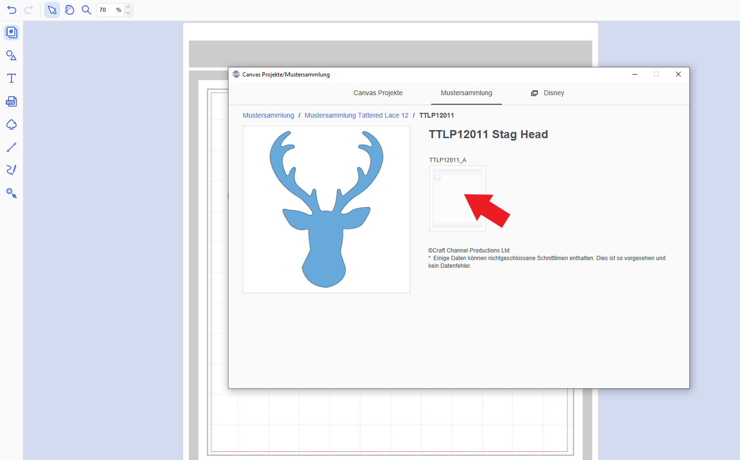Select the Text tool icon
Screen dimensions: 740x460
[11, 78]
